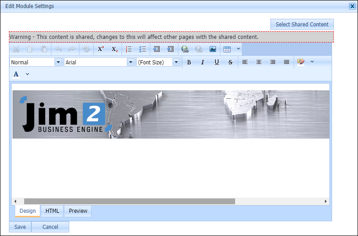Open the Arial font name dropdown

pos(131,62)
